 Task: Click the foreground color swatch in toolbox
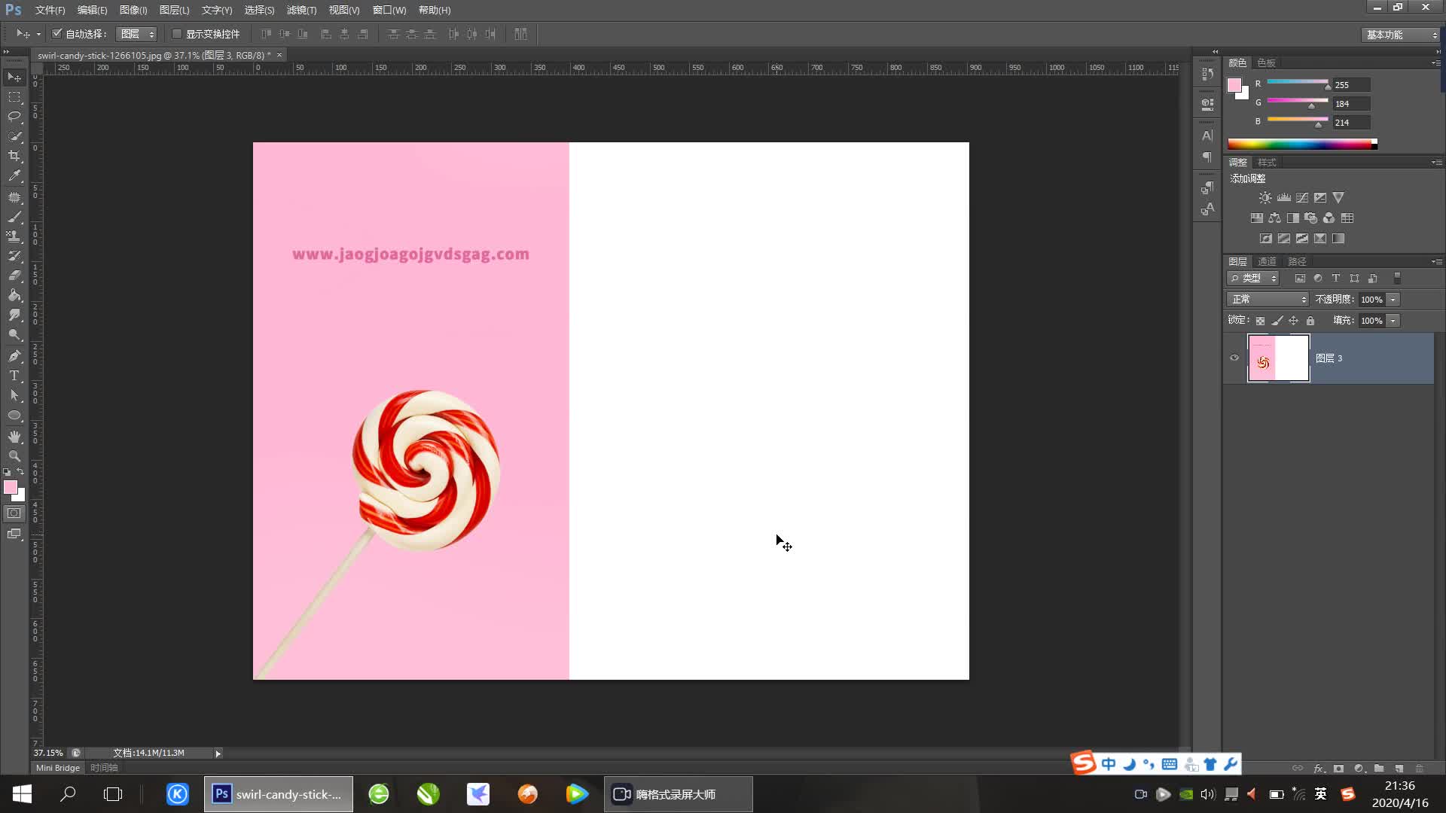[11, 488]
